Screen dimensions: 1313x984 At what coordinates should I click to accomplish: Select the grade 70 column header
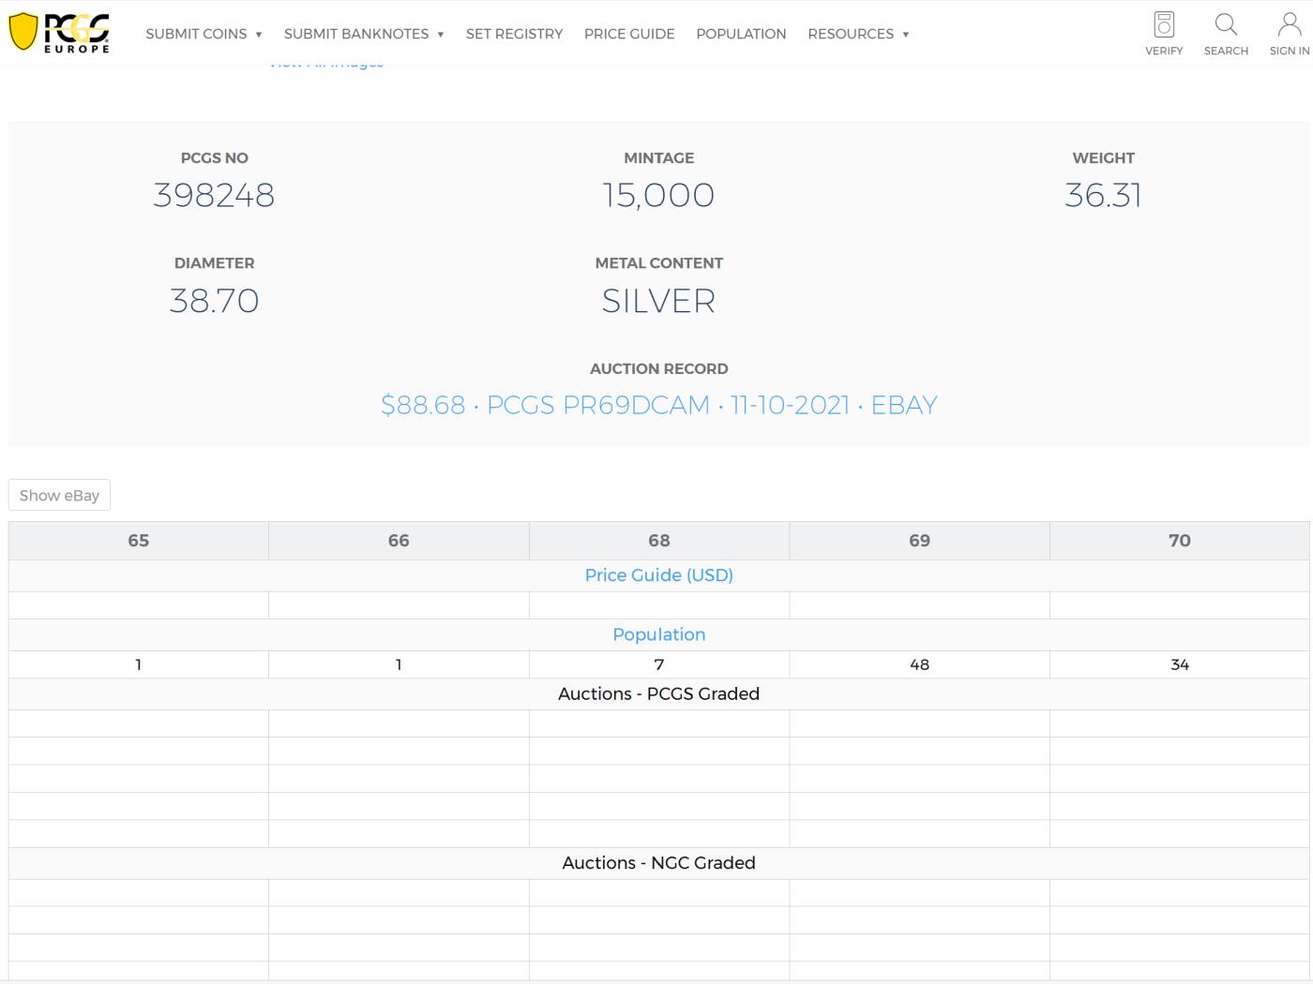(x=1179, y=541)
